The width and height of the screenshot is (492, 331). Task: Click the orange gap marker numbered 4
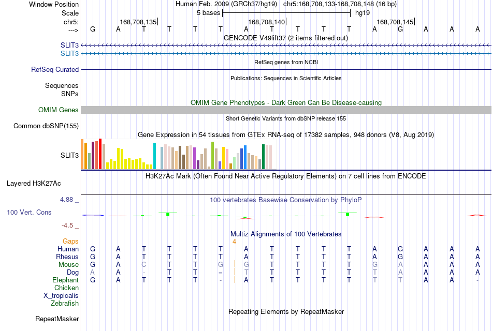[x=234, y=242]
